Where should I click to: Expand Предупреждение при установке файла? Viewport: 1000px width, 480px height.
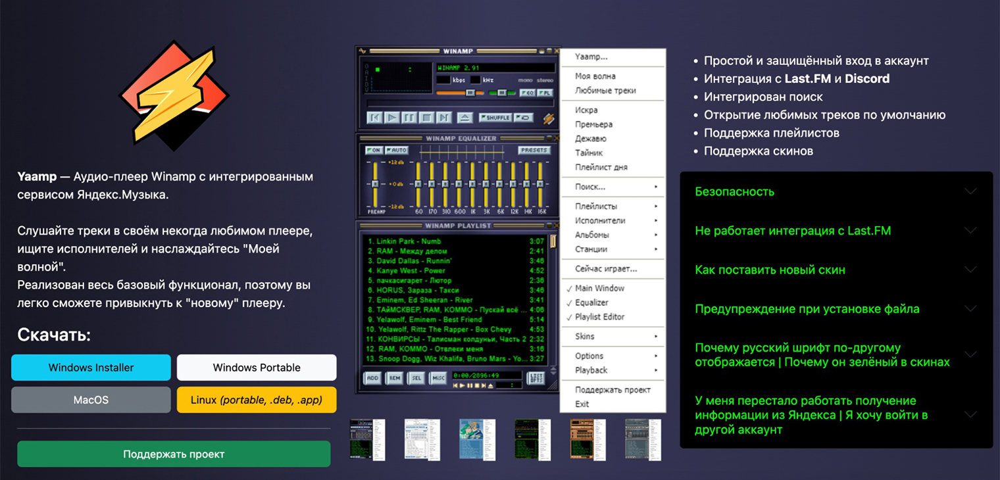tap(836, 308)
